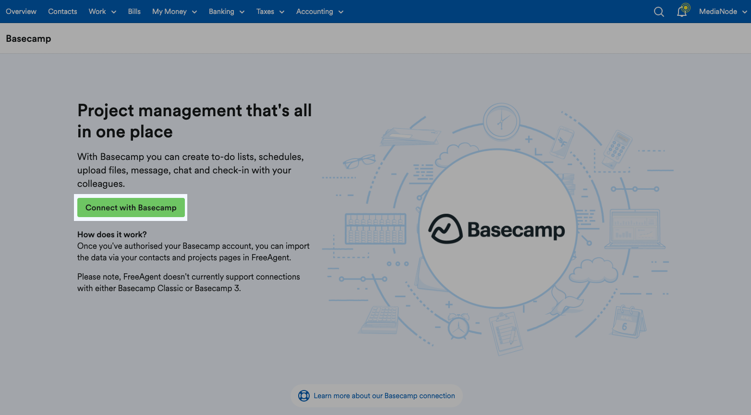This screenshot has height=415, width=751.
Task: Click the Basecamp logo illustration
Action: pyautogui.click(x=497, y=229)
